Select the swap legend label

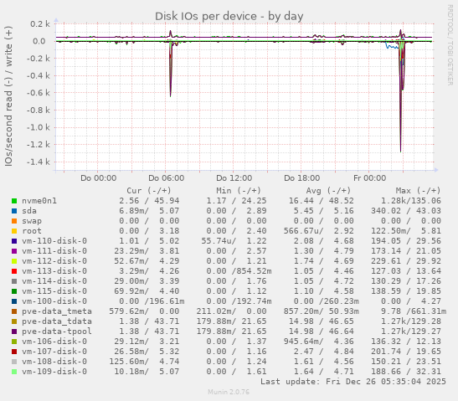click(32, 221)
